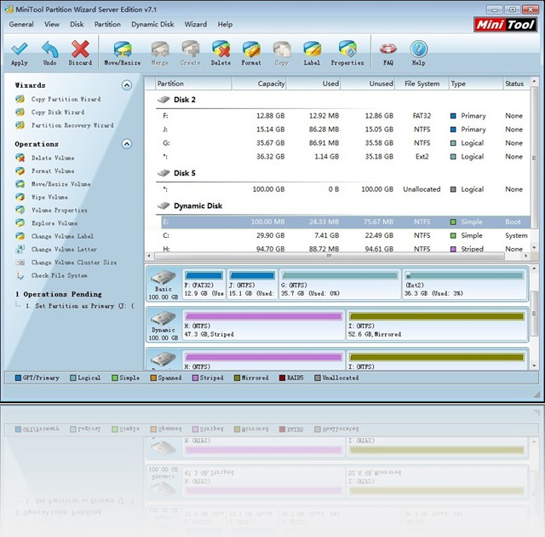Click the partition list horizontal scrollbar
This screenshot has width=545, height=537.
click(330, 256)
